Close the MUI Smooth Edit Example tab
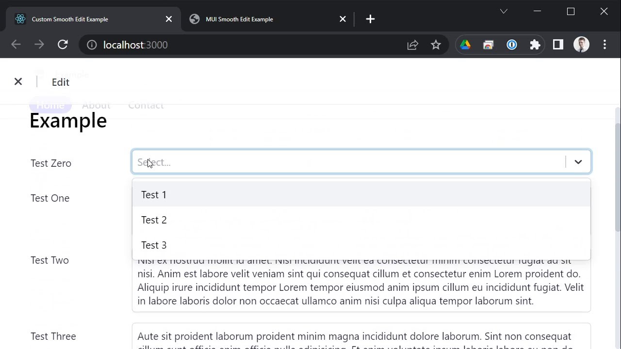Viewport: 621px width, 349px height. pyautogui.click(x=343, y=19)
